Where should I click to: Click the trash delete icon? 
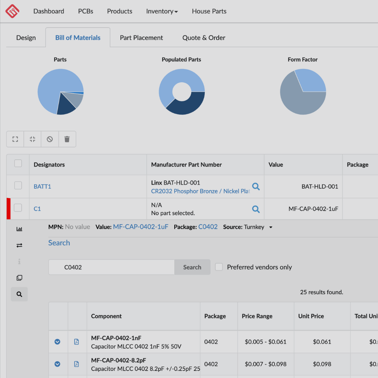click(x=67, y=139)
